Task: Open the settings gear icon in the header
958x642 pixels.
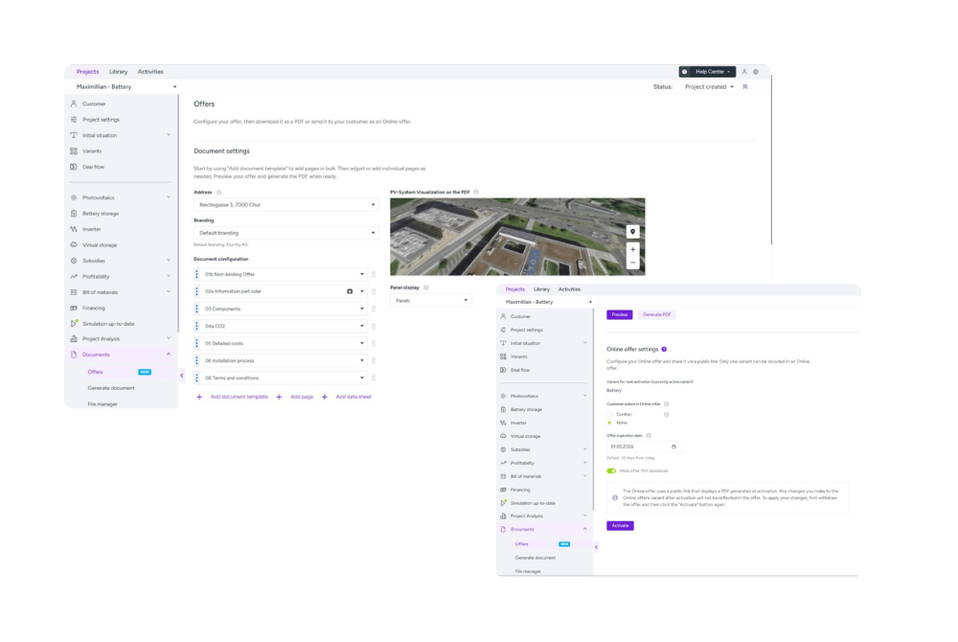Action: pyautogui.click(x=756, y=72)
